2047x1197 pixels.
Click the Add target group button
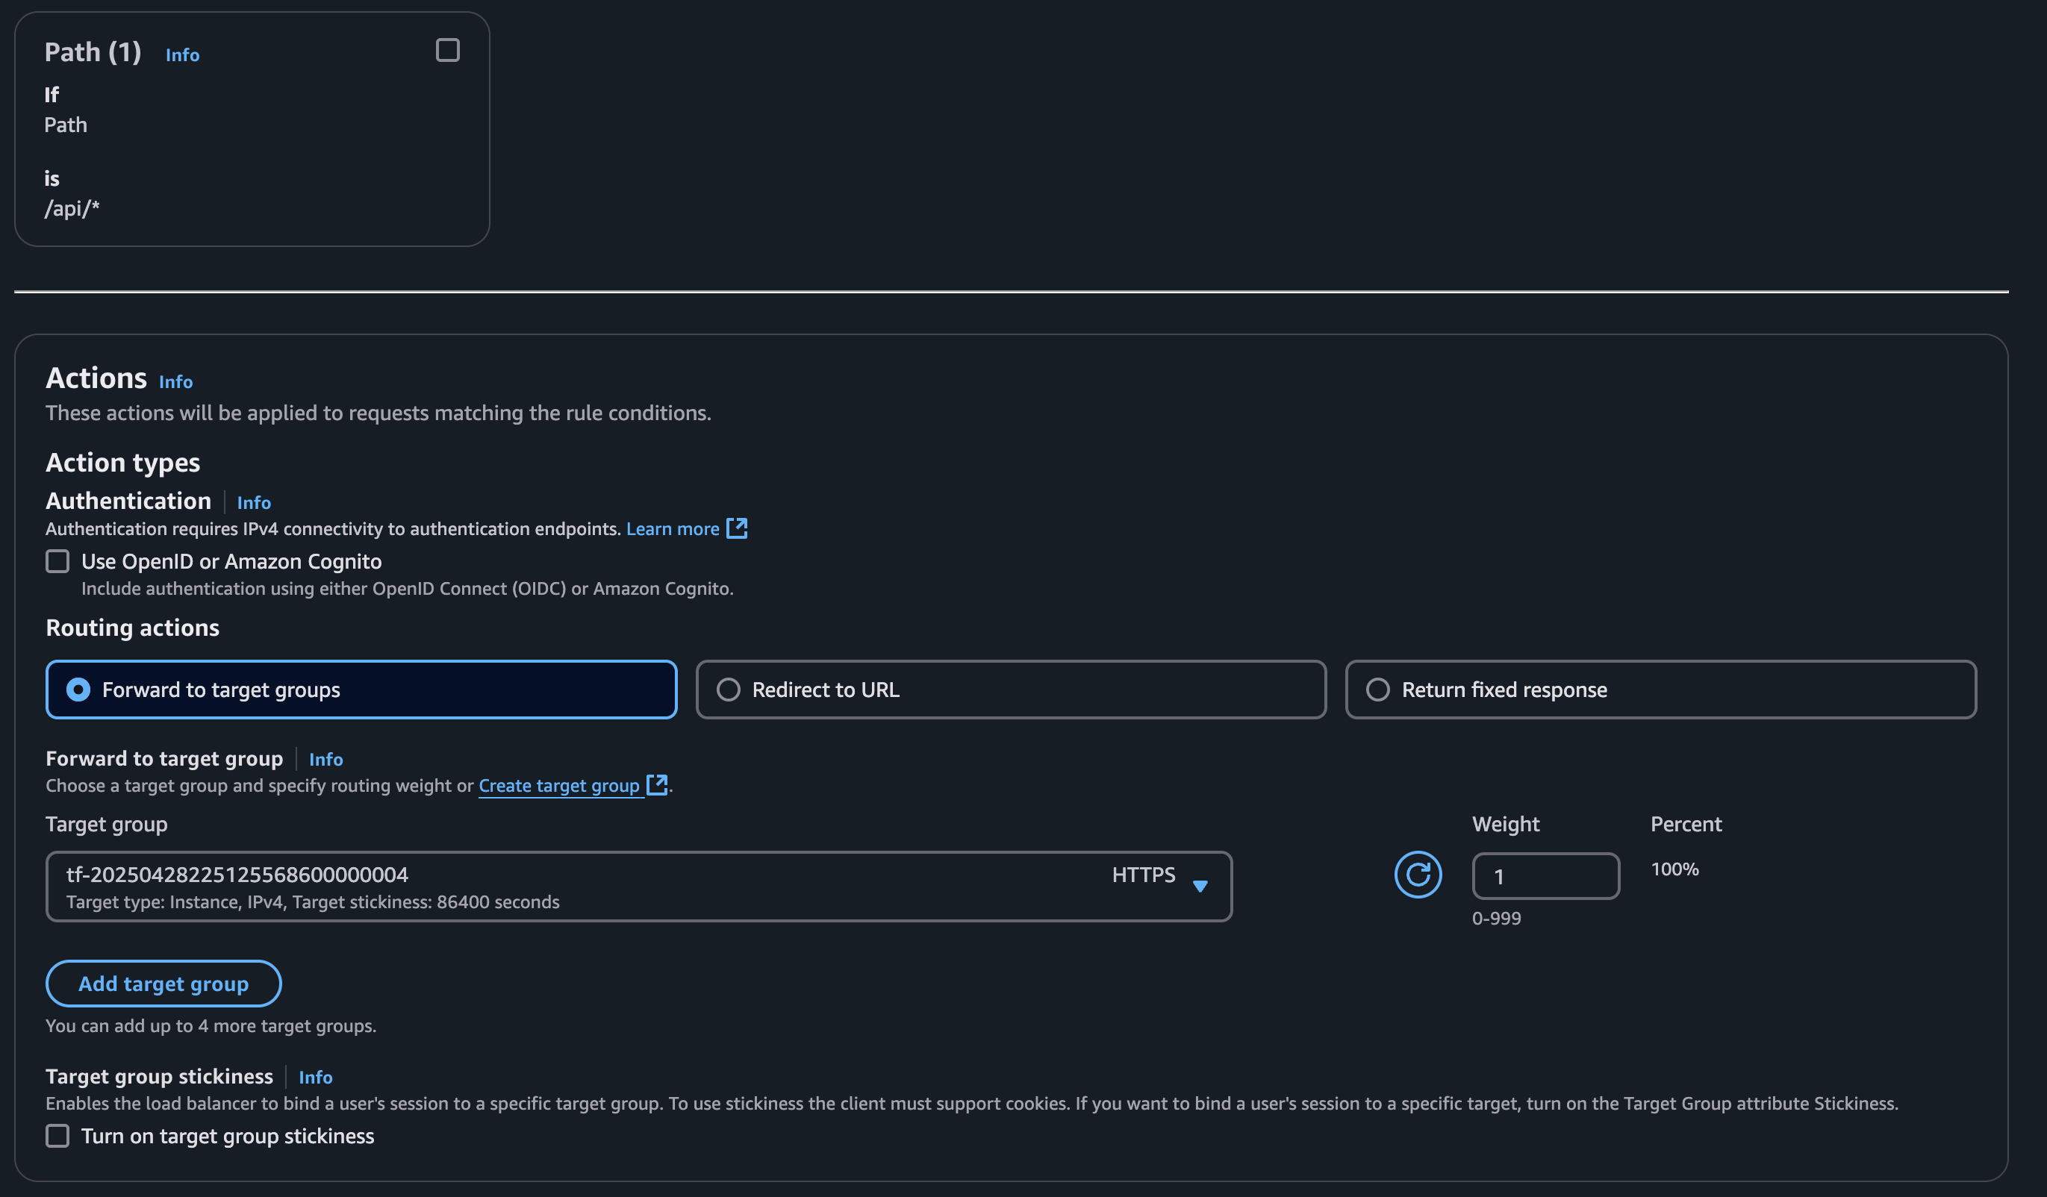tap(163, 984)
